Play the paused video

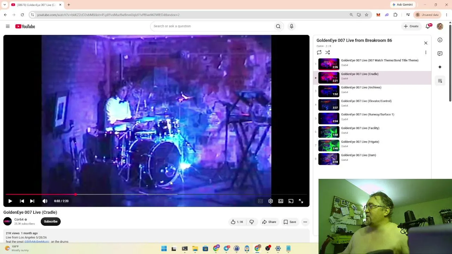[x=10, y=201]
